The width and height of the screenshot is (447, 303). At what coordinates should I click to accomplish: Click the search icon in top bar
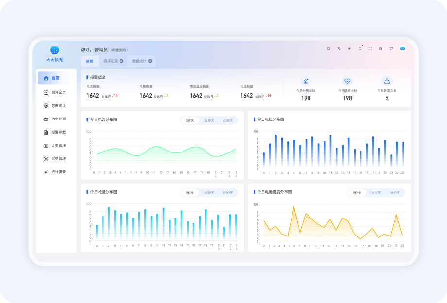pos(328,49)
